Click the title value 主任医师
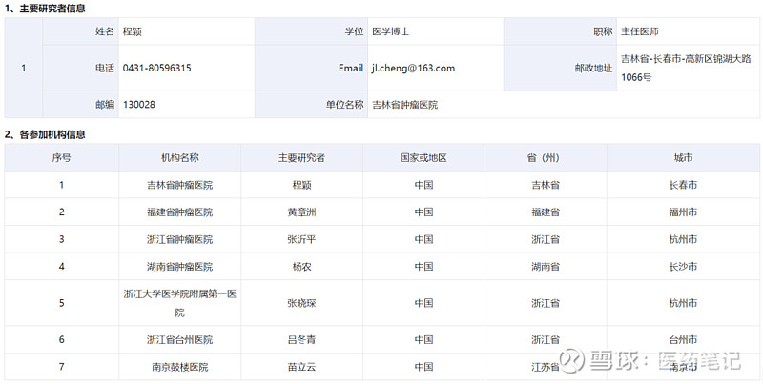Screen dimensions: 763x384 pyautogui.click(x=639, y=31)
